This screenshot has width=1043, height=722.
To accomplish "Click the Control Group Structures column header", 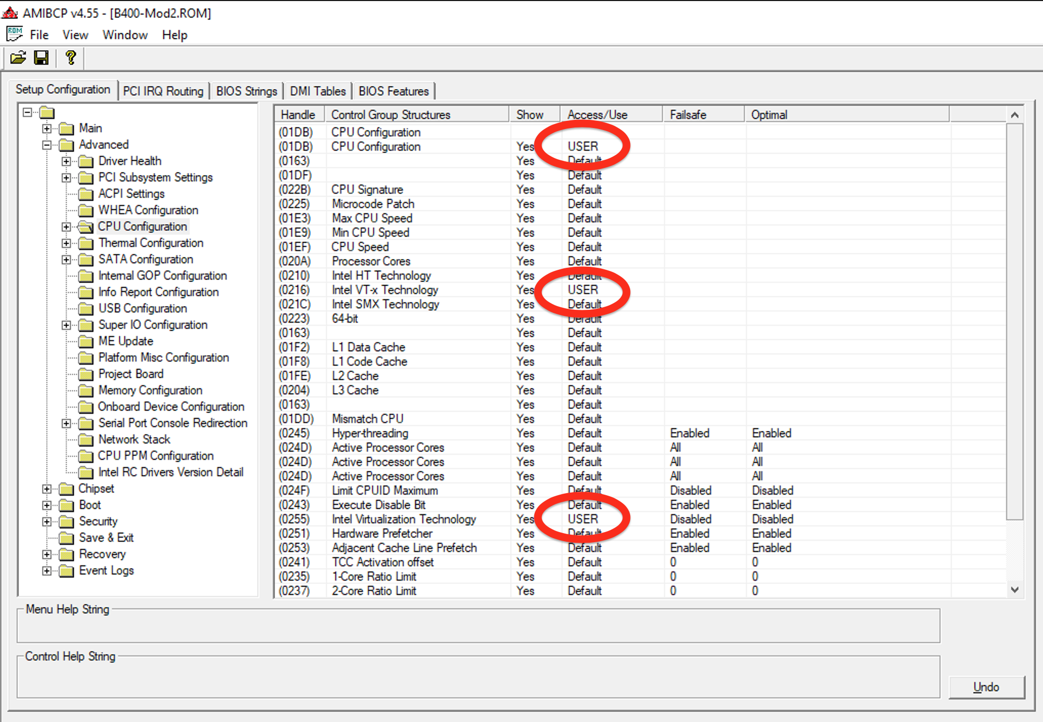I will pyautogui.click(x=417, y=115).
